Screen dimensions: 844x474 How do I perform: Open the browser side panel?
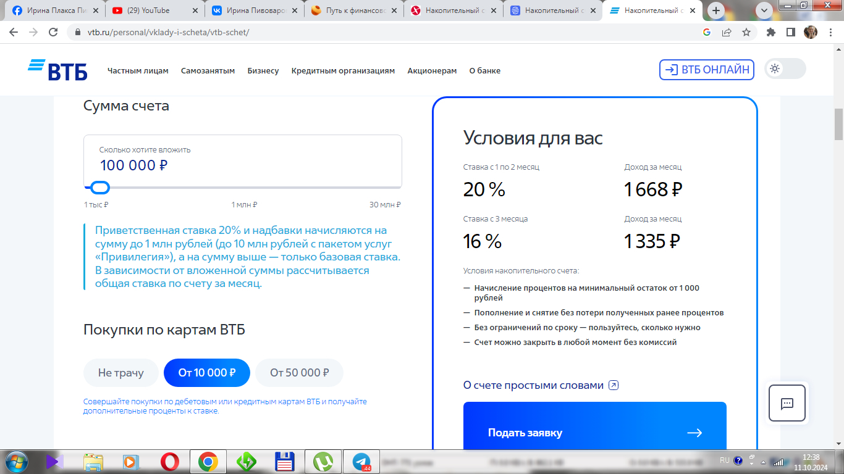(791, 32)
